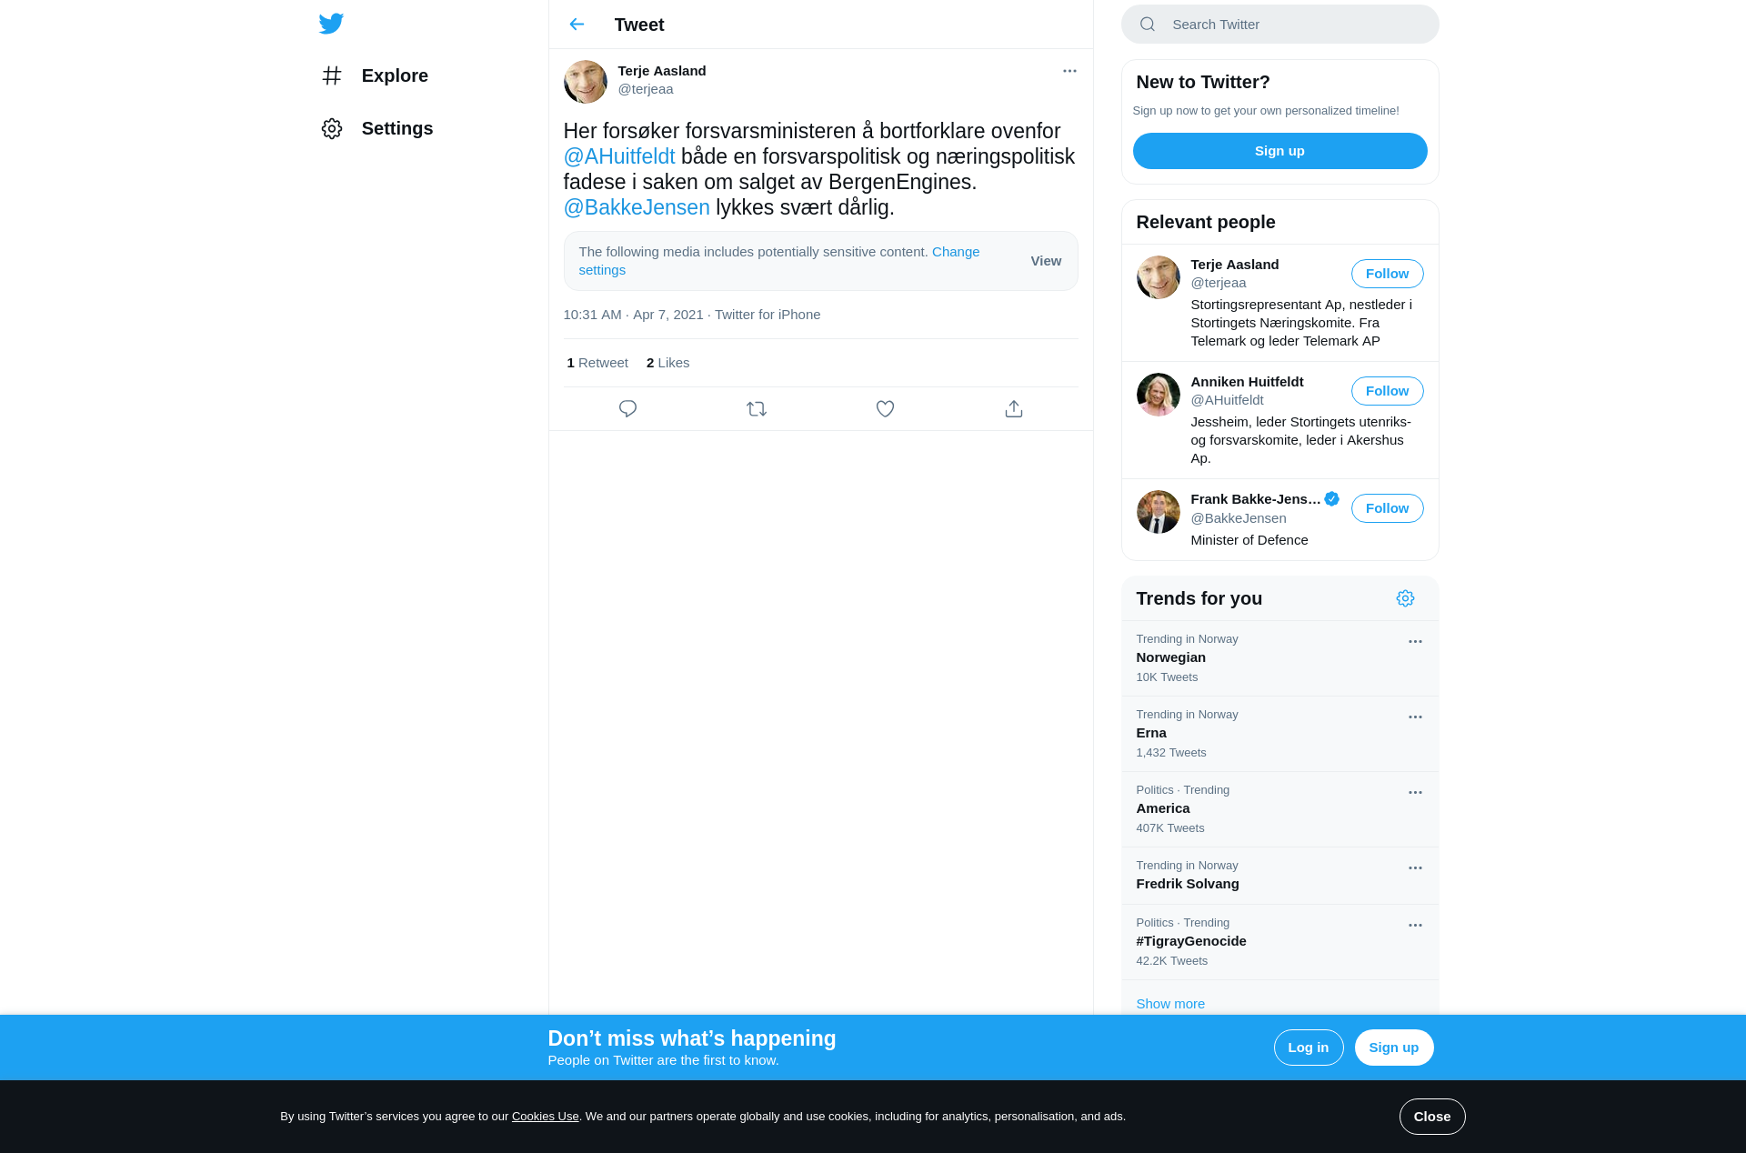1746x1153 pixels.
Task: Click the Twitter bird logo
Action: pyautogui.click(x=331, y=24)
